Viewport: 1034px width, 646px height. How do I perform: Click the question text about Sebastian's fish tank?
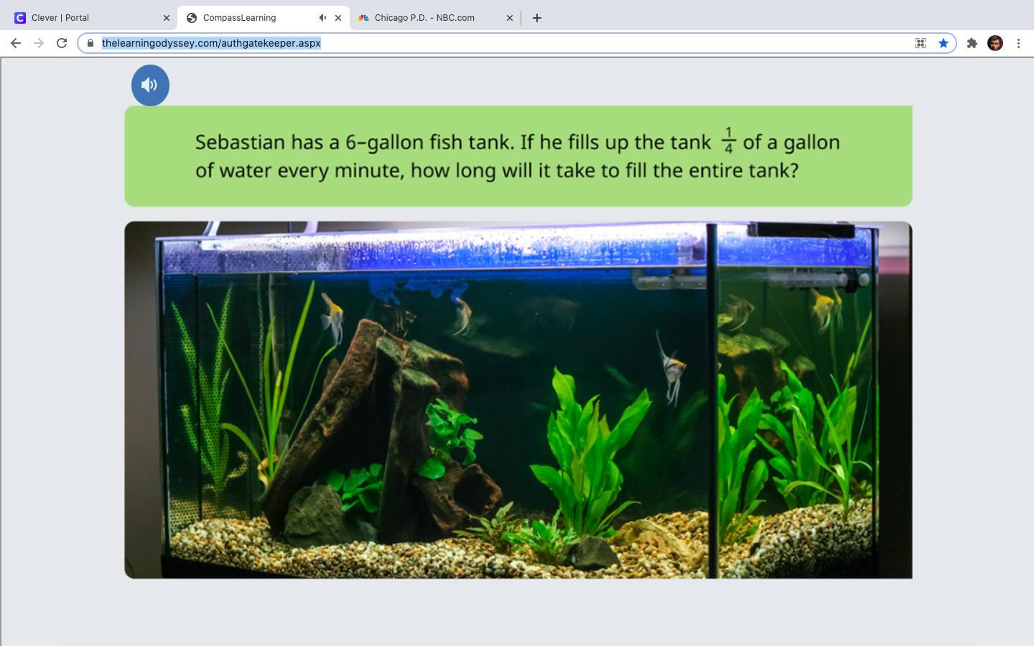point(518,155)
